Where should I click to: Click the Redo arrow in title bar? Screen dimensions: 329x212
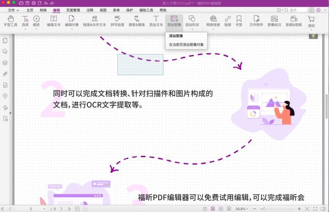[52, 3]
